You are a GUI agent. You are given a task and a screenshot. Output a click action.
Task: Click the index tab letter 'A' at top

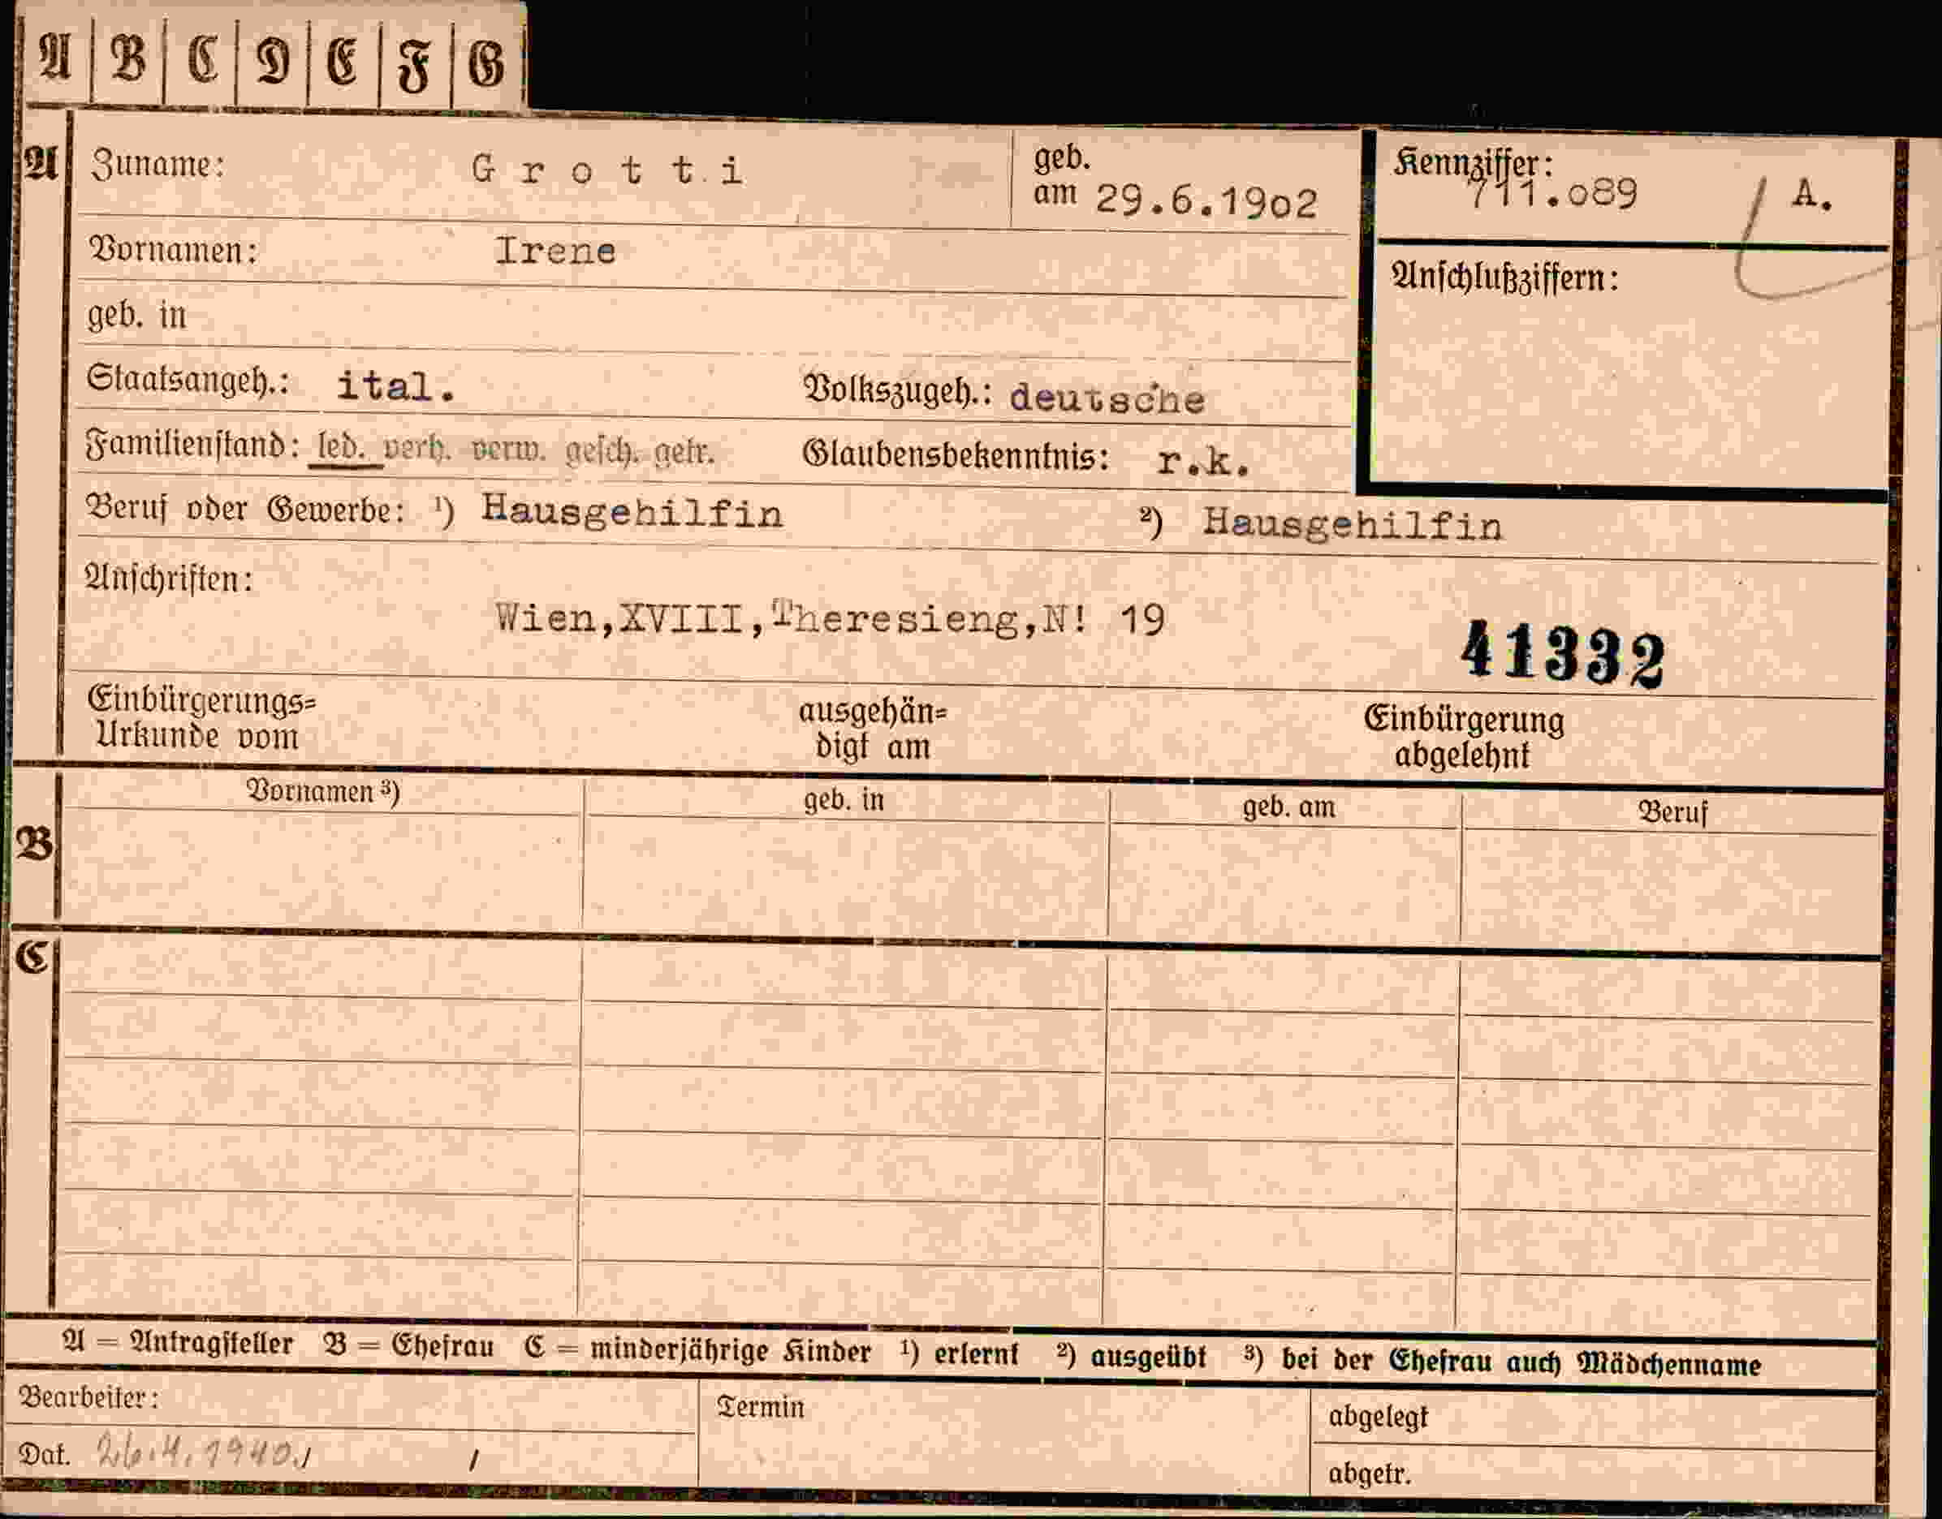54,57
